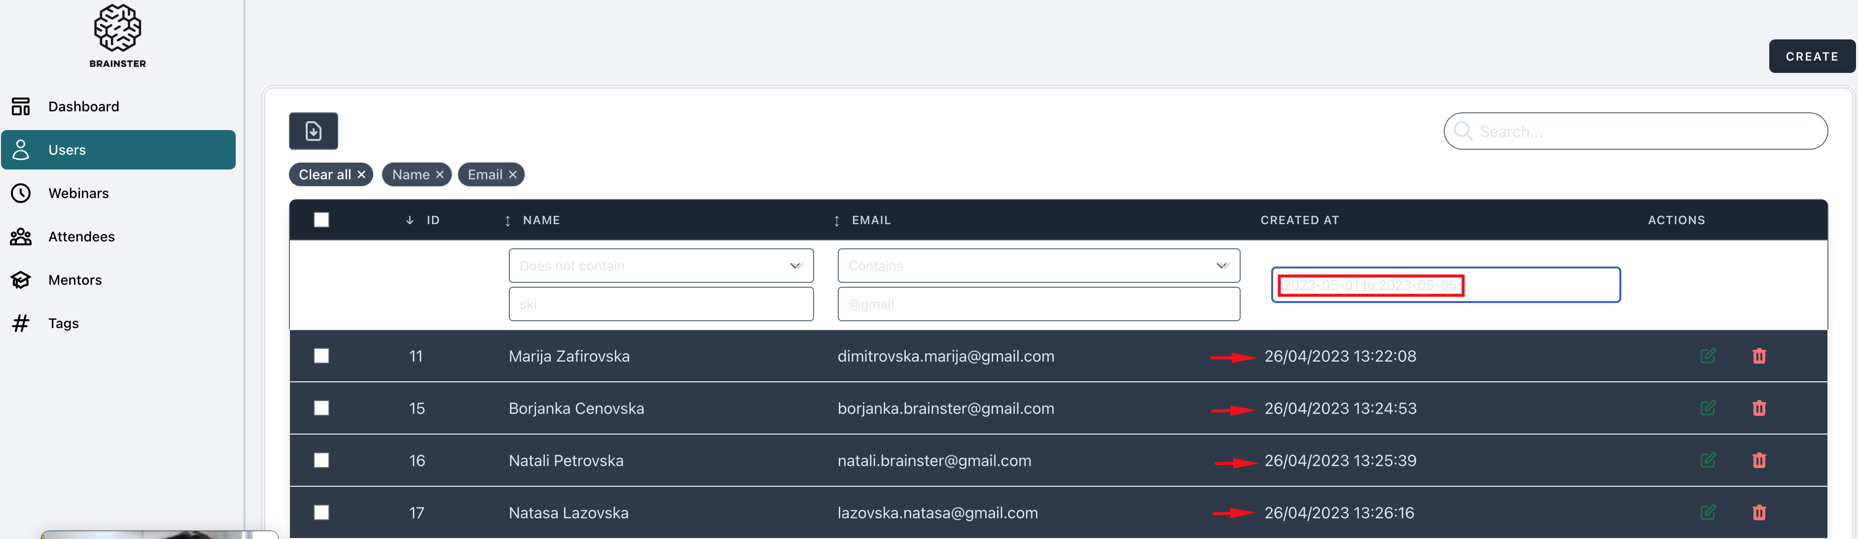The height and width of the screenshot is (539, 1858).
Task: Expand the Email filter 'Contains' dropdown
Action: (x=1038, y=266)
